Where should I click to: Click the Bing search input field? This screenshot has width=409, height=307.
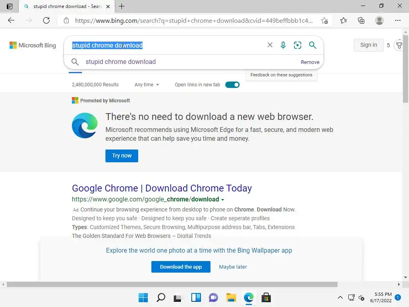click(167, 45)
